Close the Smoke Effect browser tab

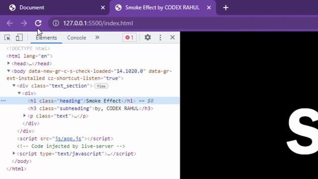tap(209, 8)
